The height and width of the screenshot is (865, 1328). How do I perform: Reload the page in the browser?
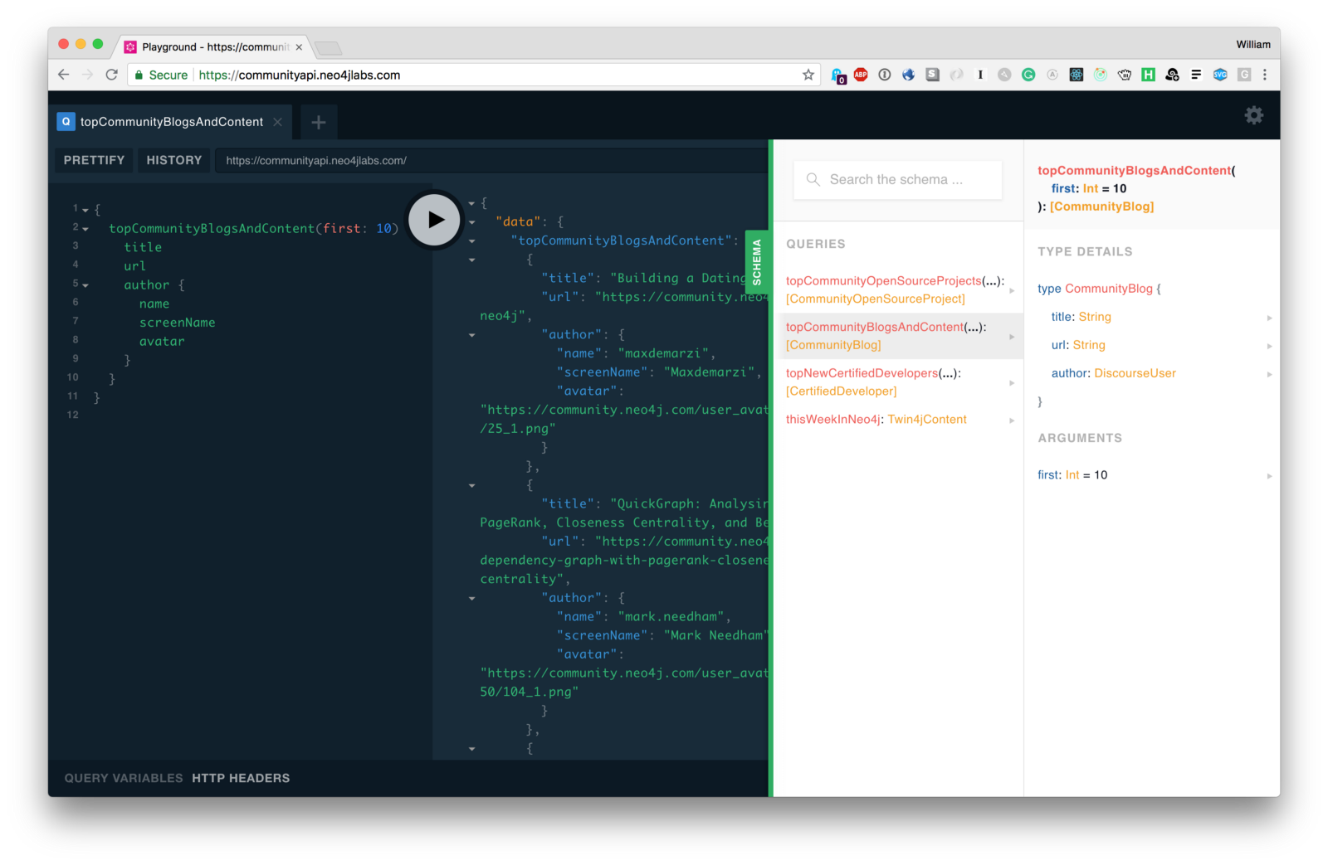[112, 75]
